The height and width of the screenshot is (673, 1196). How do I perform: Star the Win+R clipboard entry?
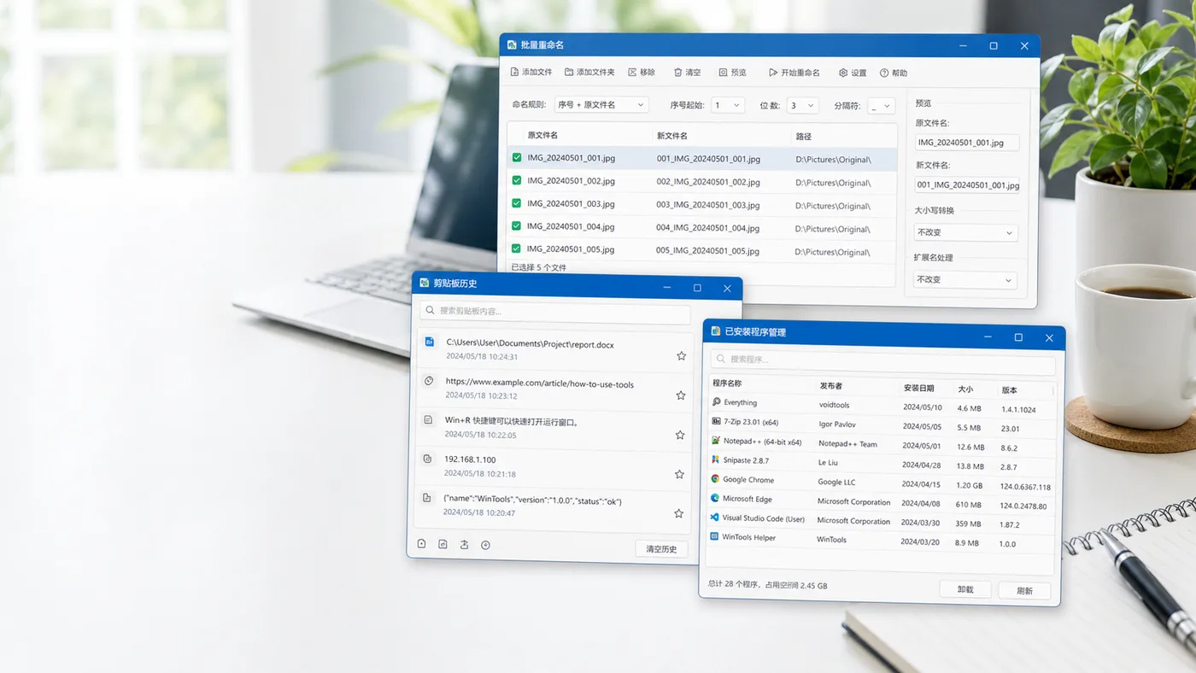(x=680, y=435)
